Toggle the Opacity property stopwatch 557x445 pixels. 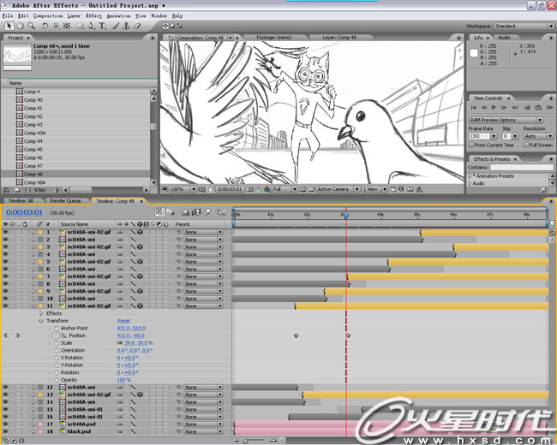pyautogui.click(x=56, y=380)
